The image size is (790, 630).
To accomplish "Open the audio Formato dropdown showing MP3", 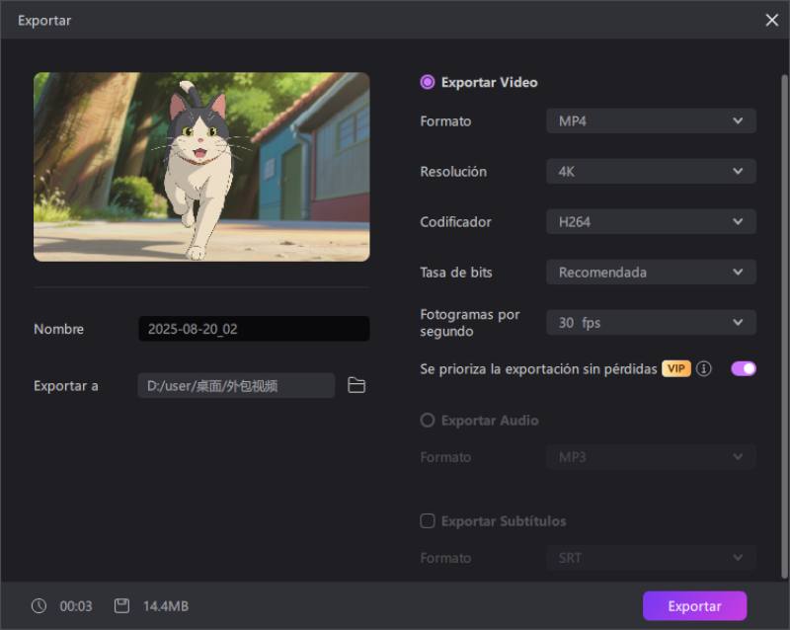I will coord(650,456).
